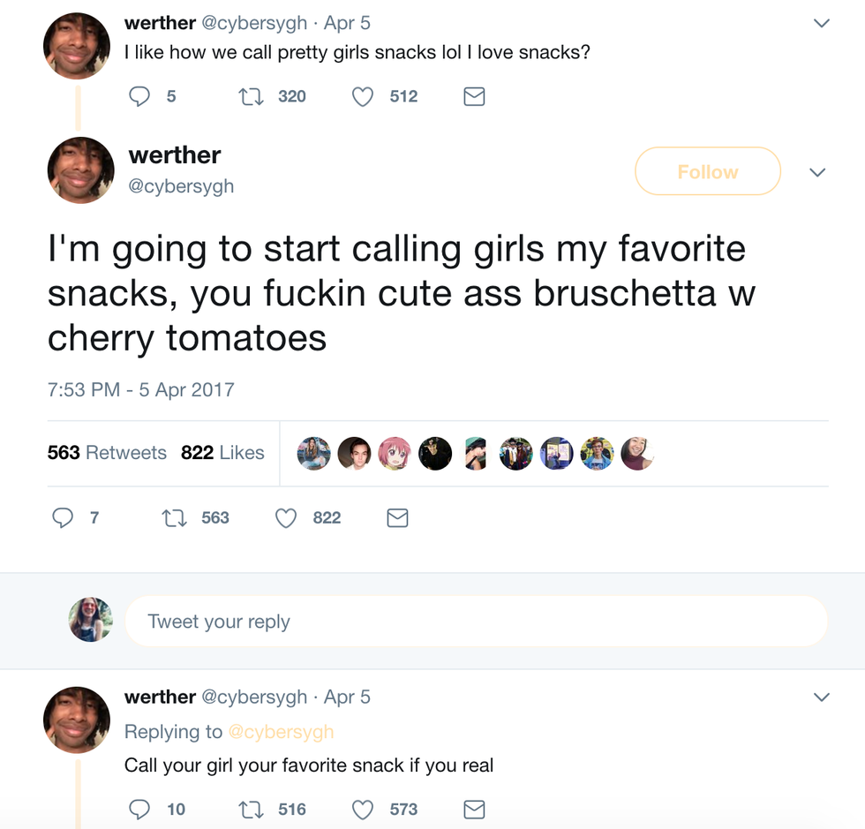This screenshot has width=865, height=829.
Task: Direct message the main bruschetta tweet
Action: (x=398, y=518)
